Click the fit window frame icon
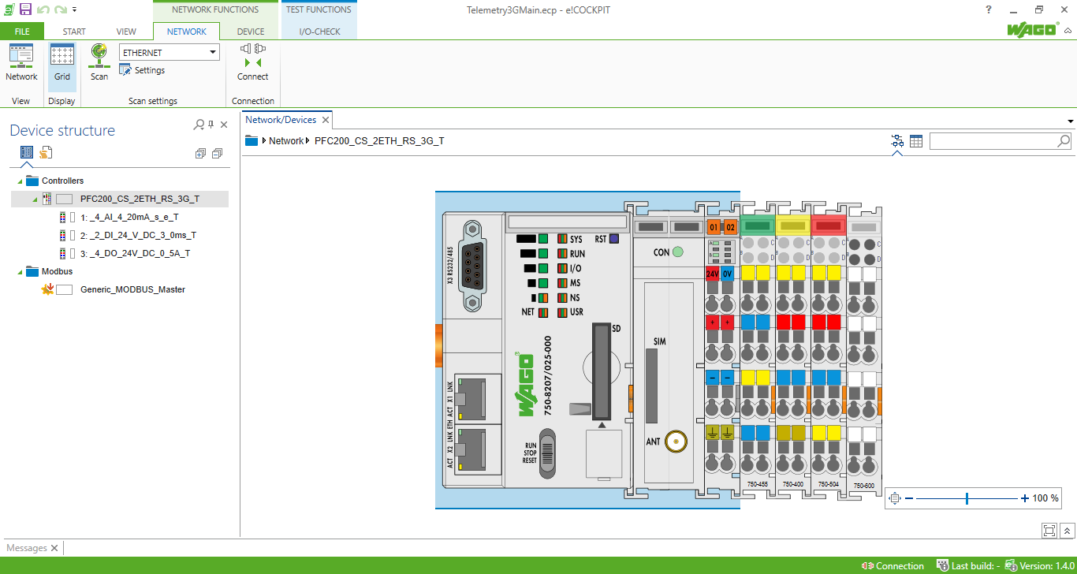 click(1049, 531)
